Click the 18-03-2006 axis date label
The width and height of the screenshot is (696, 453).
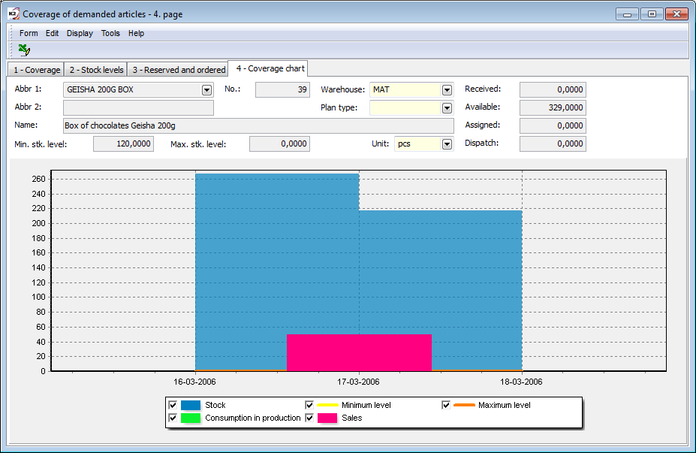click(x=521, y=382)
